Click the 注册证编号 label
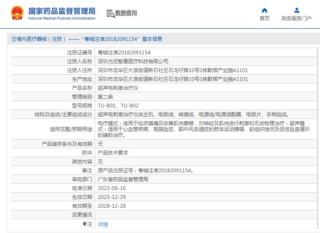 (x=79, y=53)
